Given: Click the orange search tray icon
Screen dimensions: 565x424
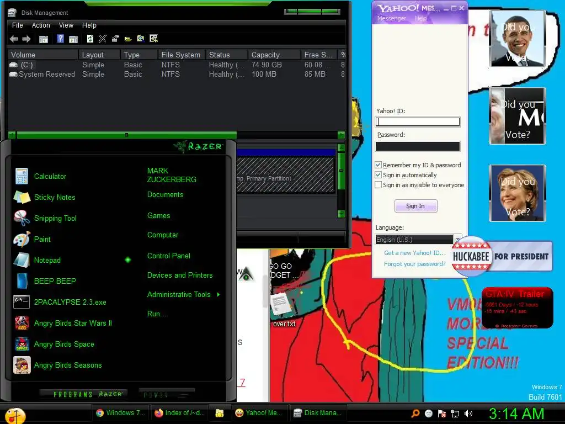Looking at the screenshot, I should (x=415, y=413).
